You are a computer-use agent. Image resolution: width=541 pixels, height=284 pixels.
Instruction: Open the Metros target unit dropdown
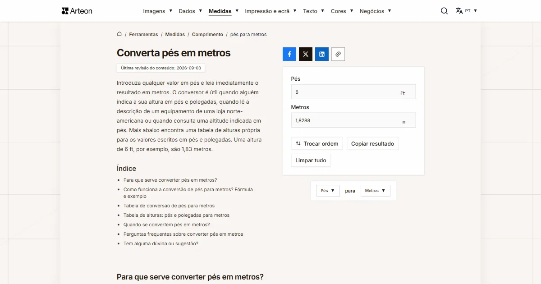pyautogui.click(x=376, y=191)
